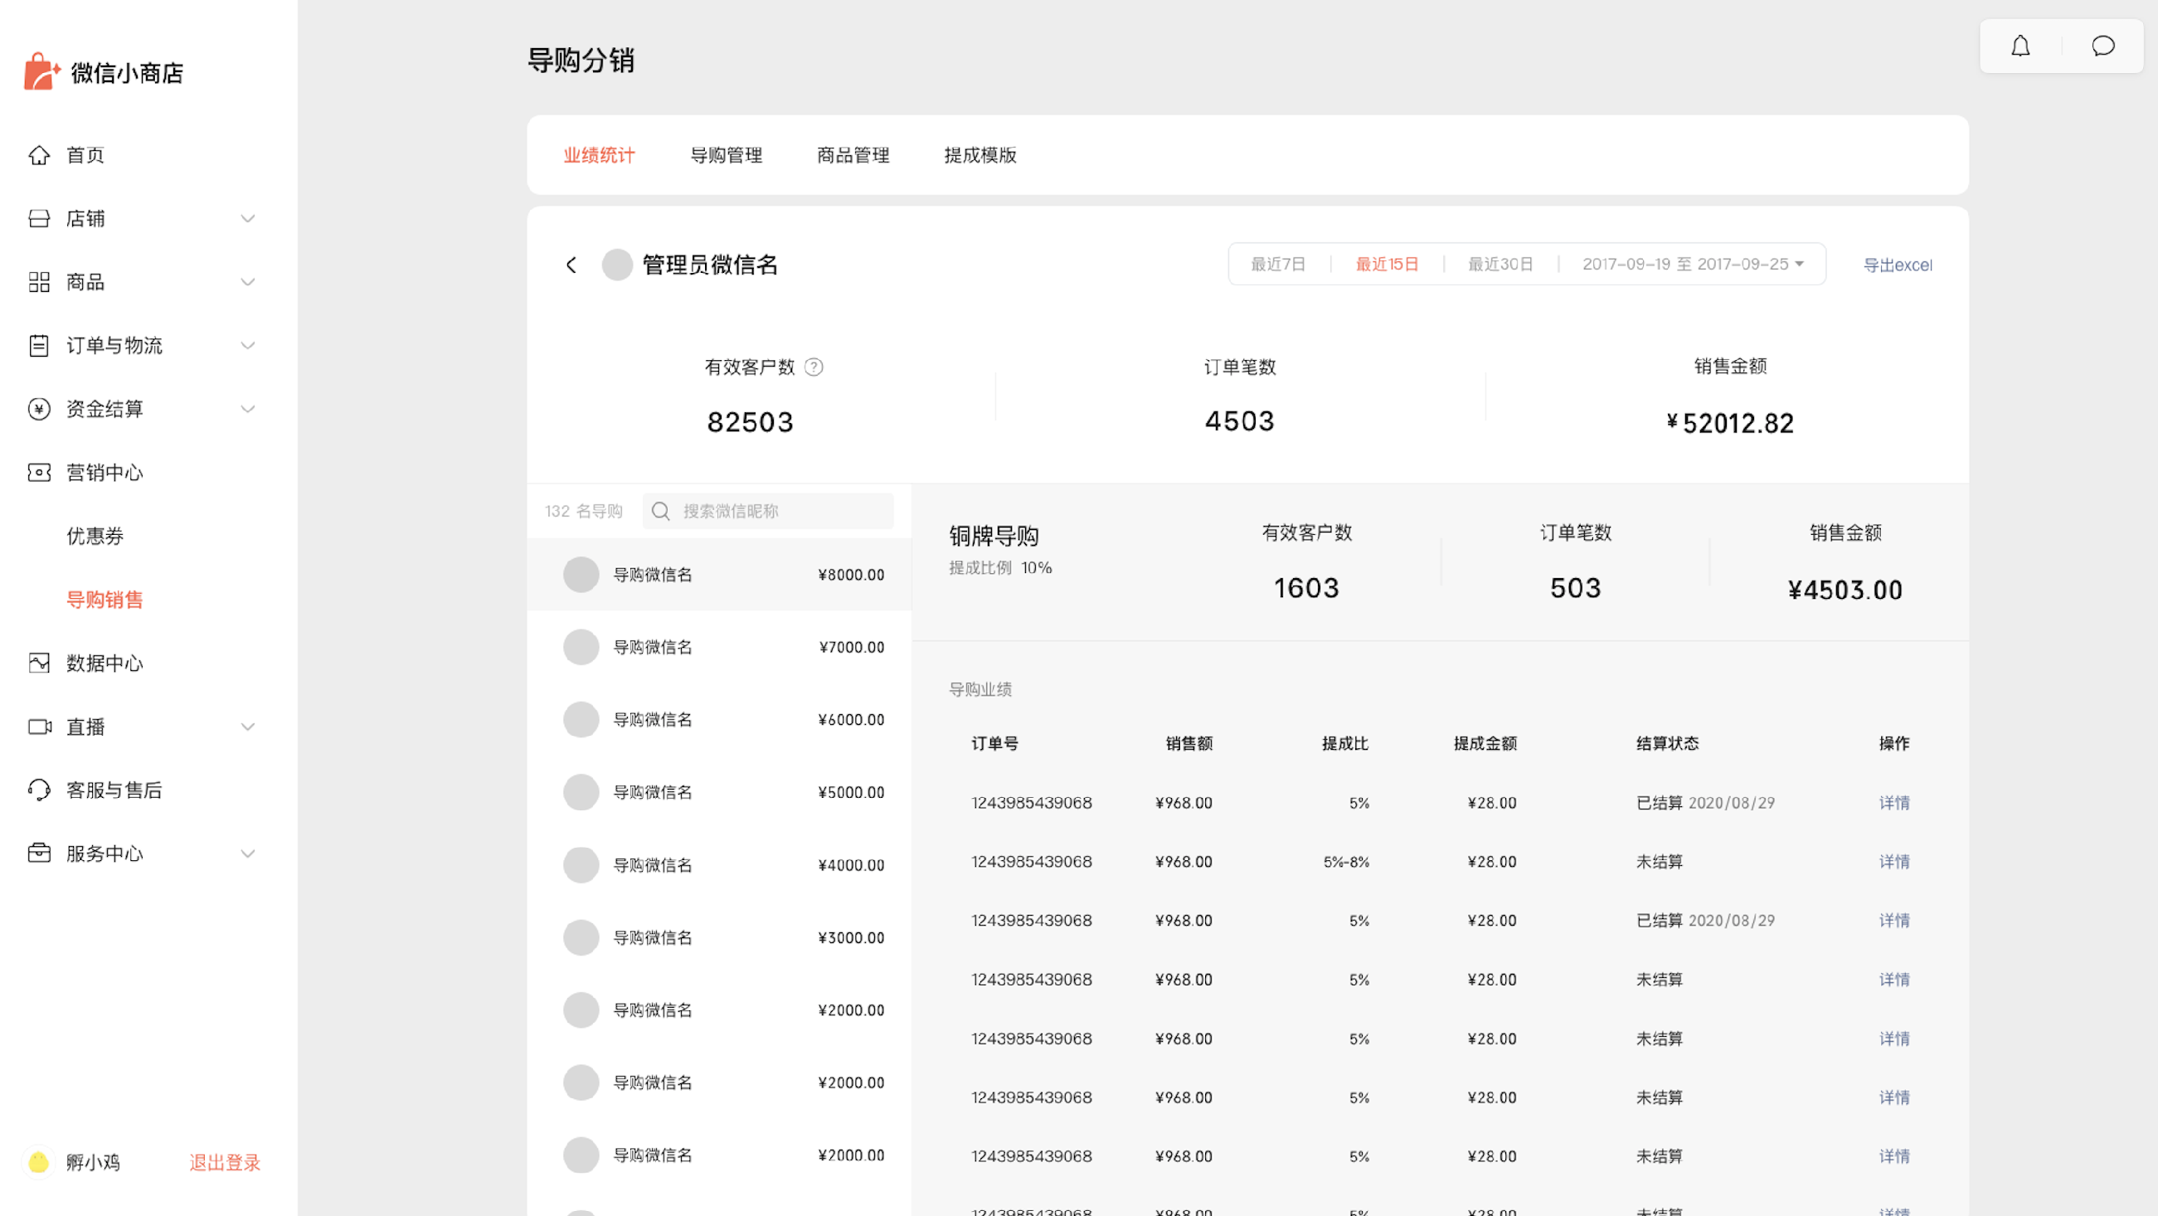Open 详情 for the 5%-8% order row
The image size is (2158, 1216).
pyautogui.click(x=1894, y=862)
